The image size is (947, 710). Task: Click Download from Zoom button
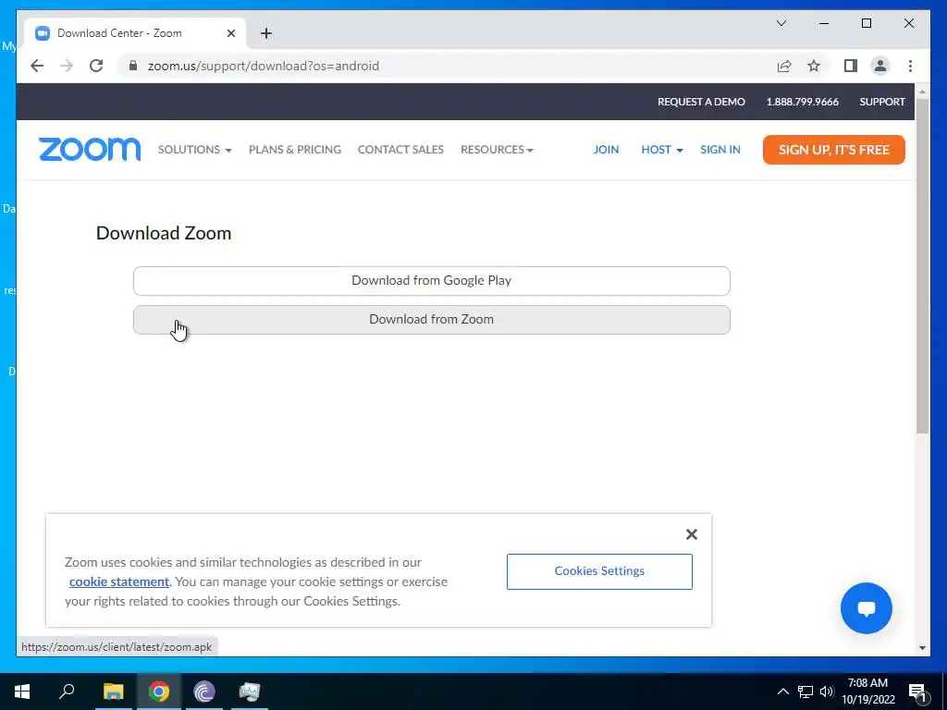(431, 319)
